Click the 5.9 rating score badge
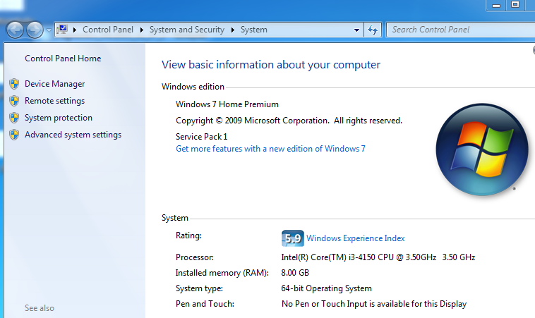This screenshot has height=318, width=535. click(x=292, y=238)
